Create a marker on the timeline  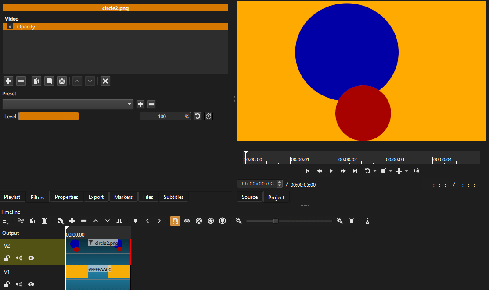(x=135, y=221)
